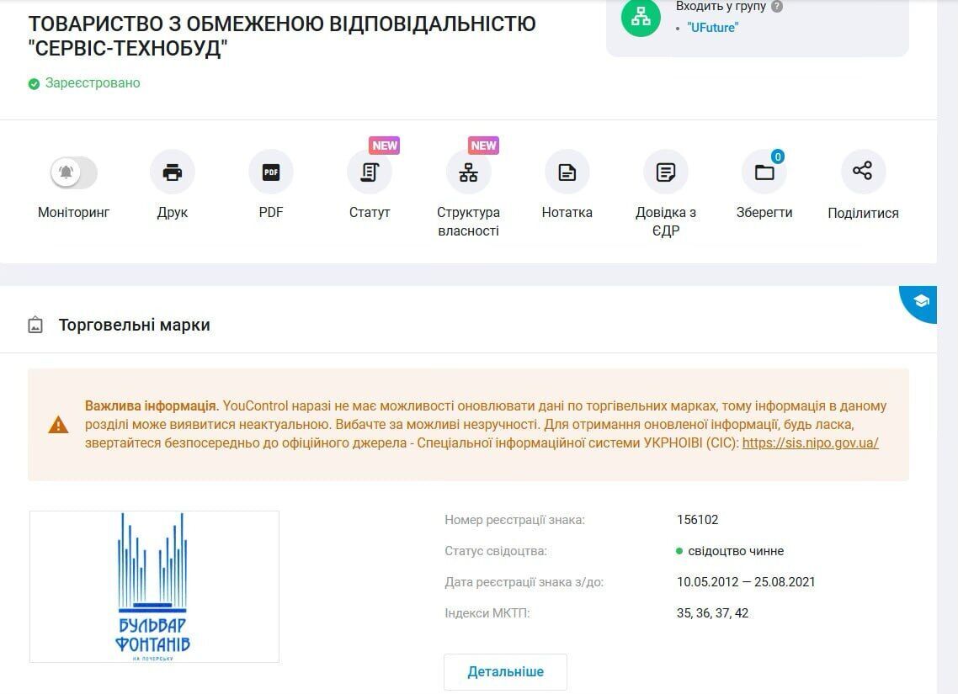Click the Друк printer icon
The width and height of the screenshot is (958, 694).
[173, 172]
